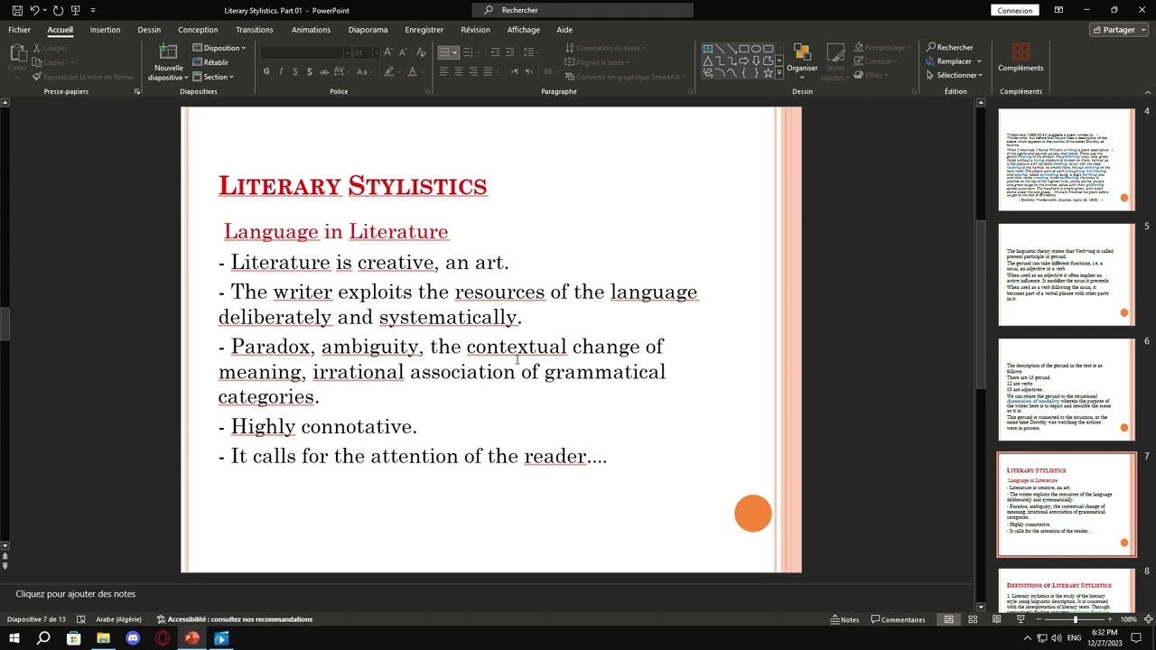Toggle underline (S) formatting
This screenshot has width=1156, height=650.
295,71
